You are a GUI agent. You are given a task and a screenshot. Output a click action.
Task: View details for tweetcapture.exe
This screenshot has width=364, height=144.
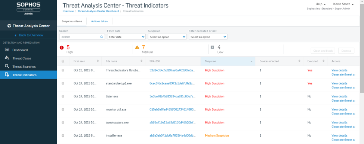click(339, 122)
